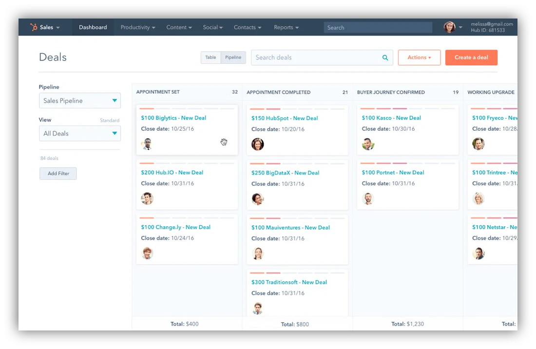Open the $300 Traditionsoft - New Deal link
Screen dimensions: 536x349
pyautogui.click(x=289, y=282)
